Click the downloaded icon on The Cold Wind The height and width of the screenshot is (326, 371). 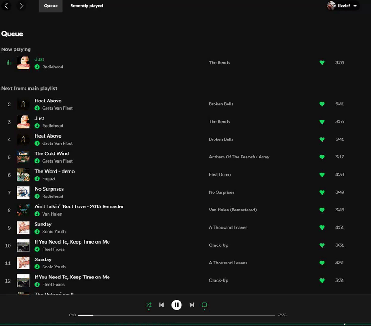point(37,161)
